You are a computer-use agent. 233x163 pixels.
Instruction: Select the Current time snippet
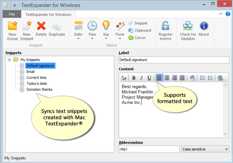[36, 78]
